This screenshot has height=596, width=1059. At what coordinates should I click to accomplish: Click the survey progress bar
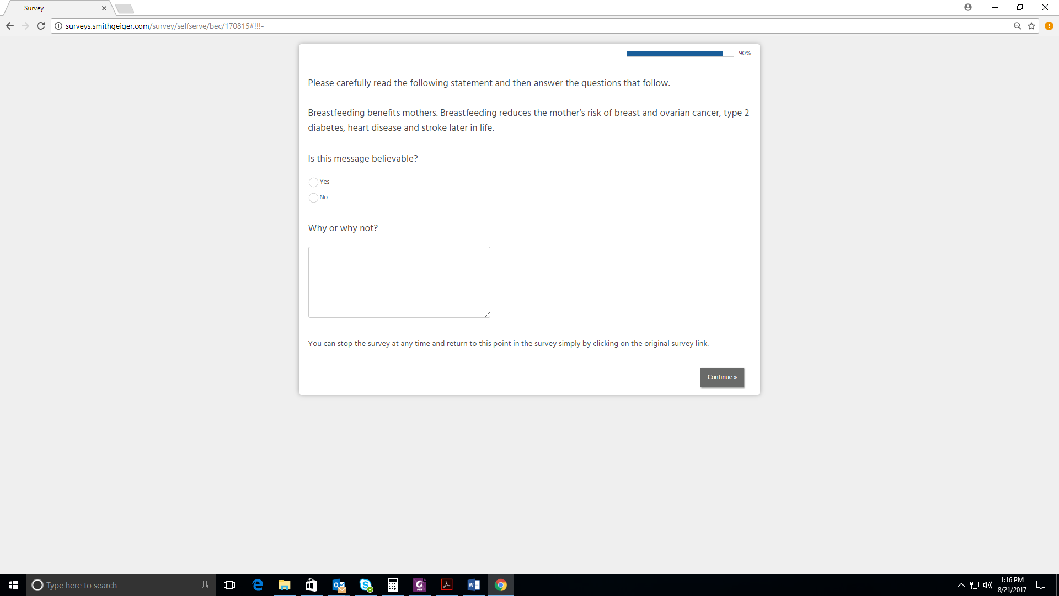pyautogui.click(x=680, y=54)
